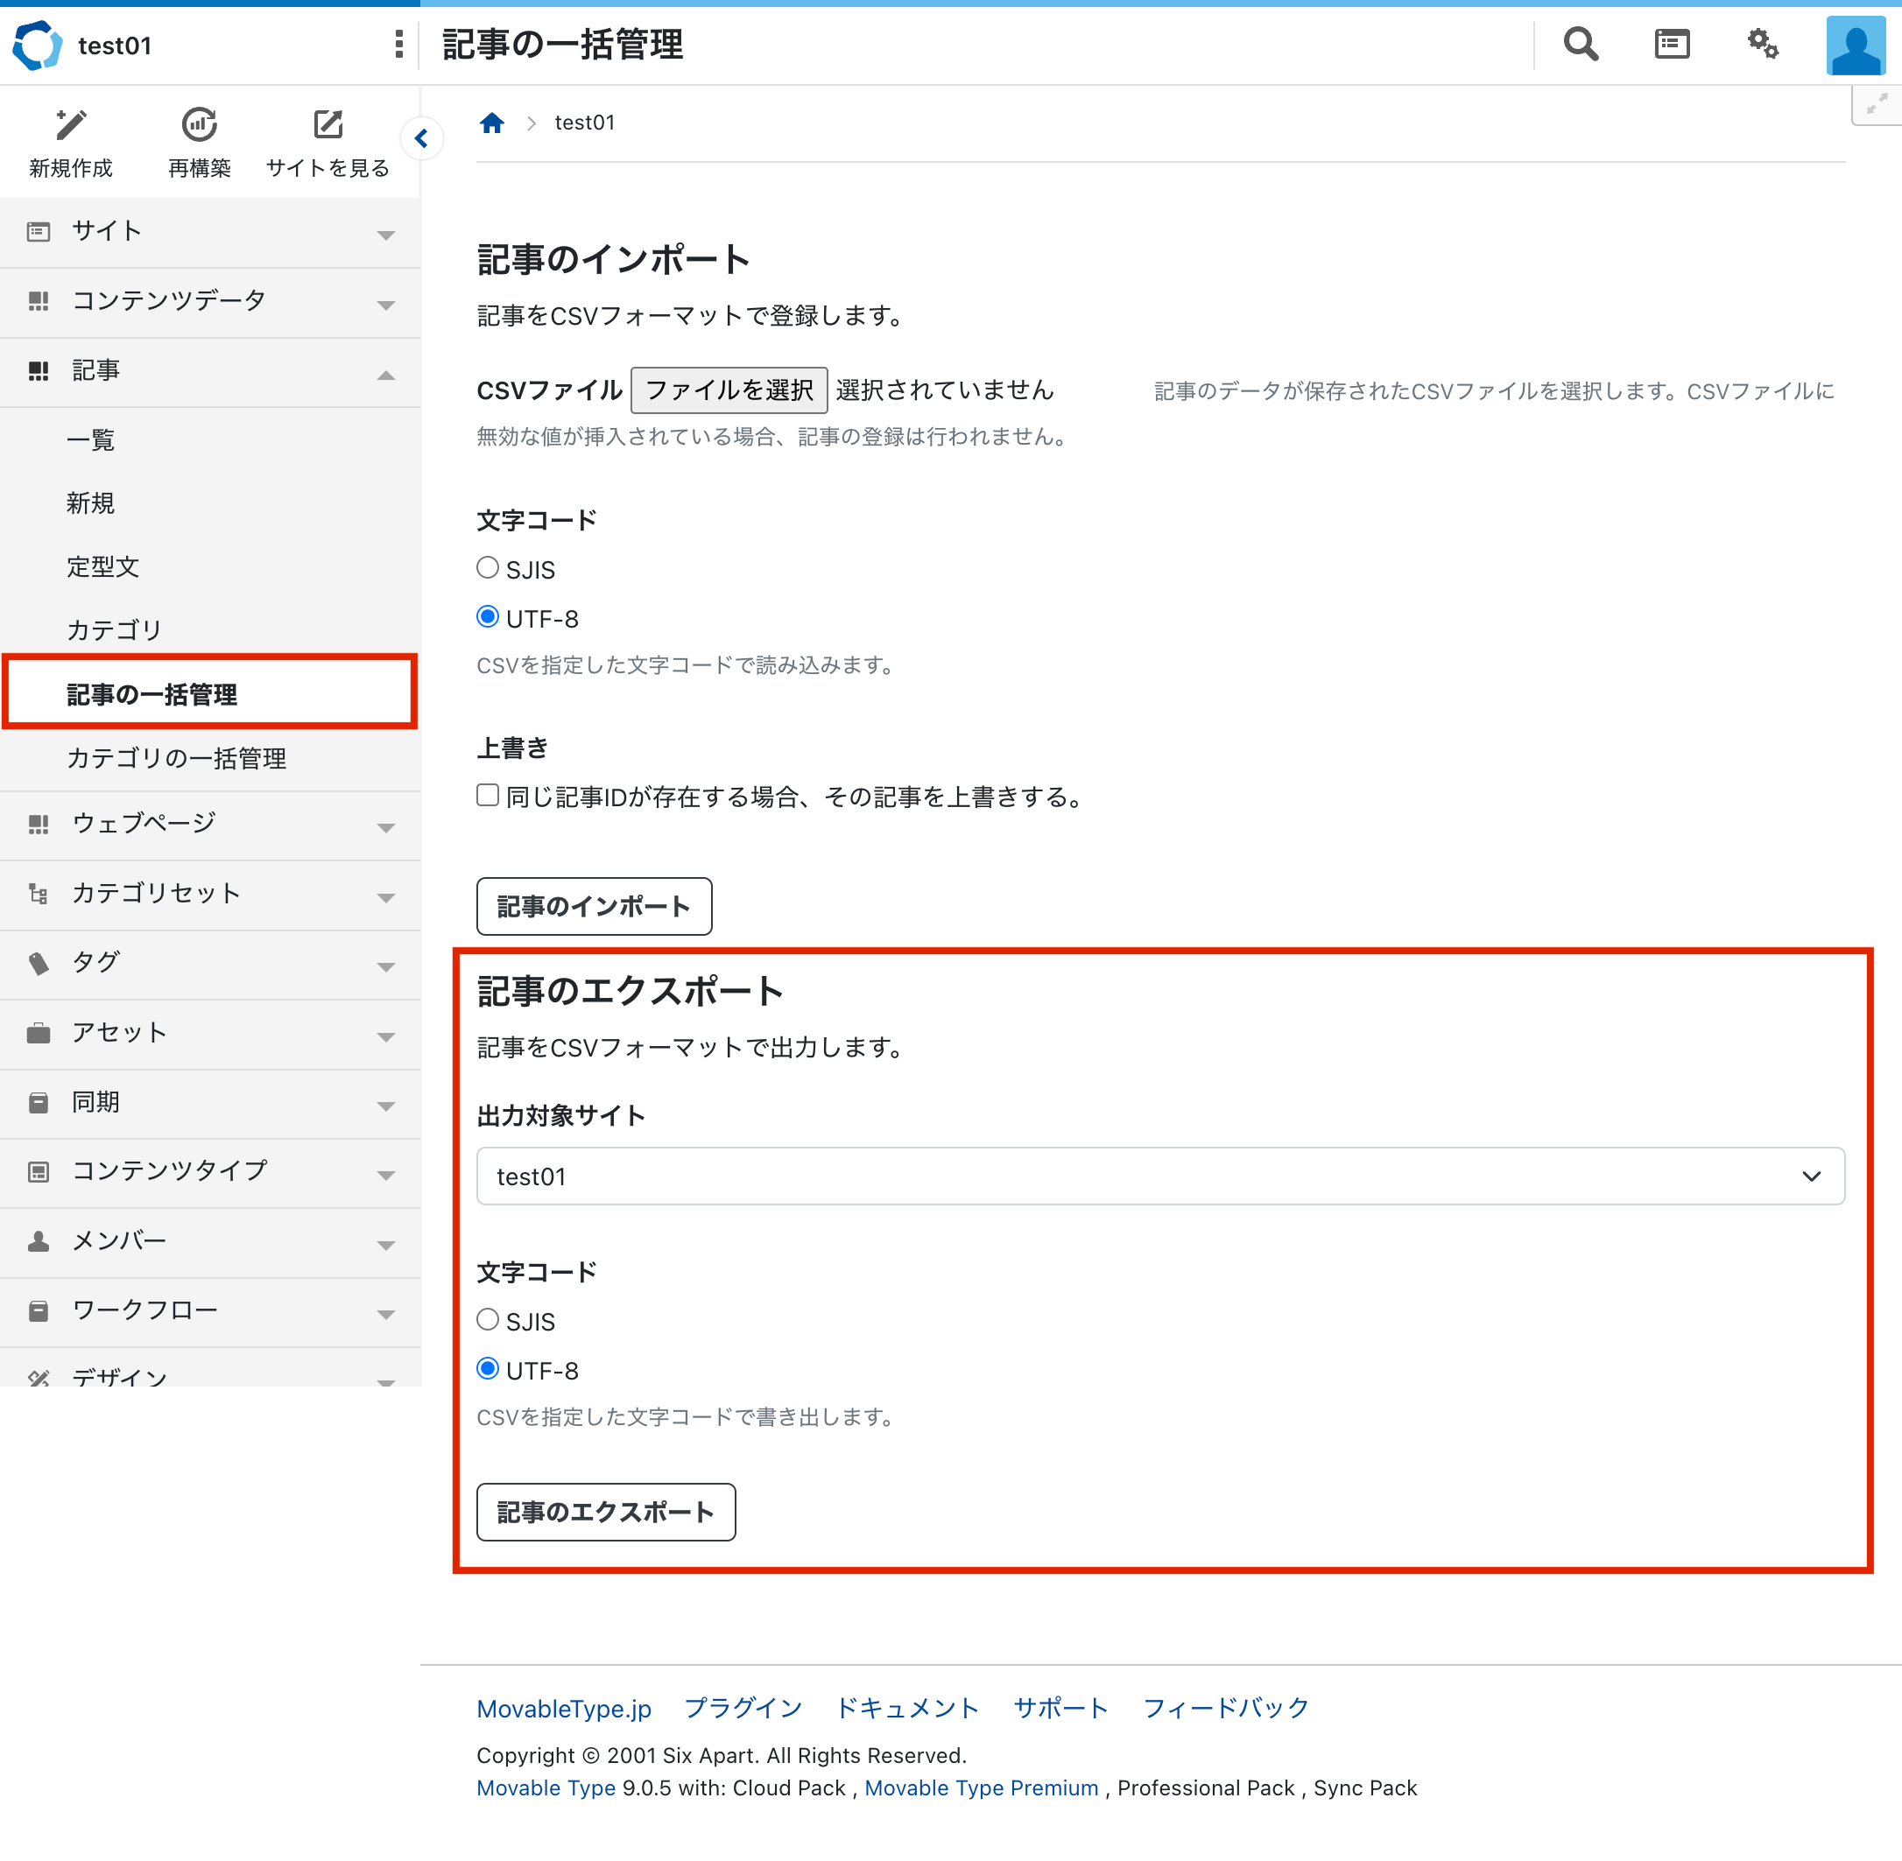
Task: Open the ドキュメント footer link
Action: click(x=907, y=1708)
